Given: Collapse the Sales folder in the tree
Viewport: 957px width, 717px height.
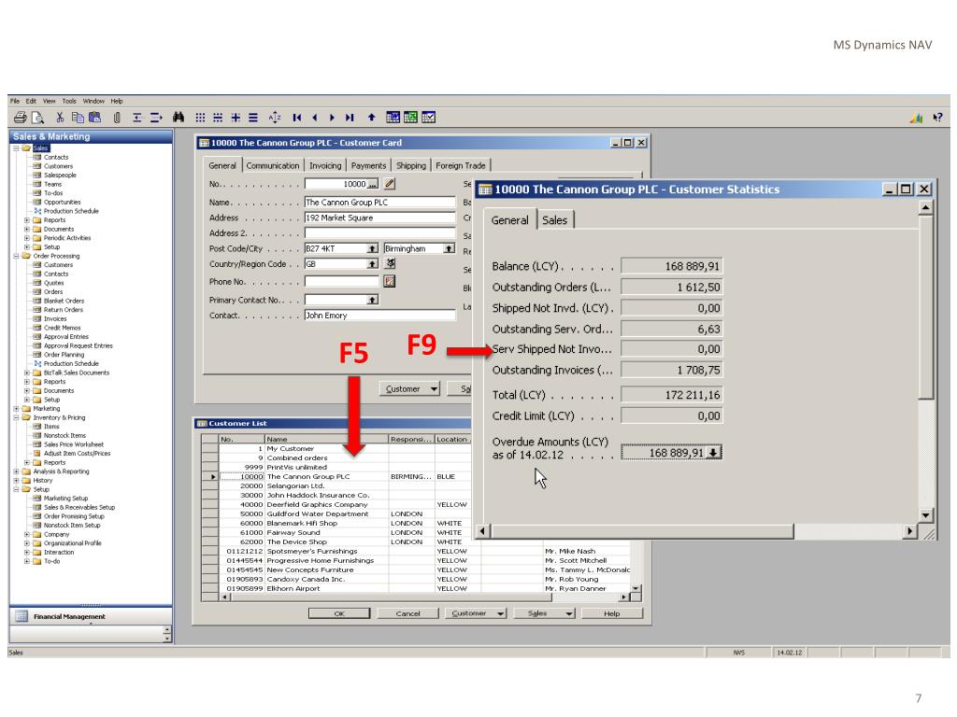Looking at the screenshot, I should pyautogui.click(x=17, y=148).
